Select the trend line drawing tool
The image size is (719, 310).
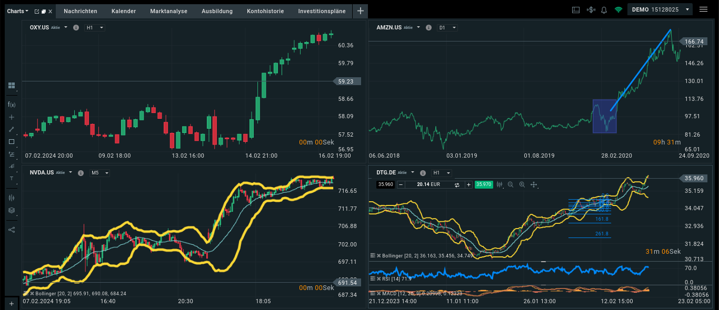point(12,129)
